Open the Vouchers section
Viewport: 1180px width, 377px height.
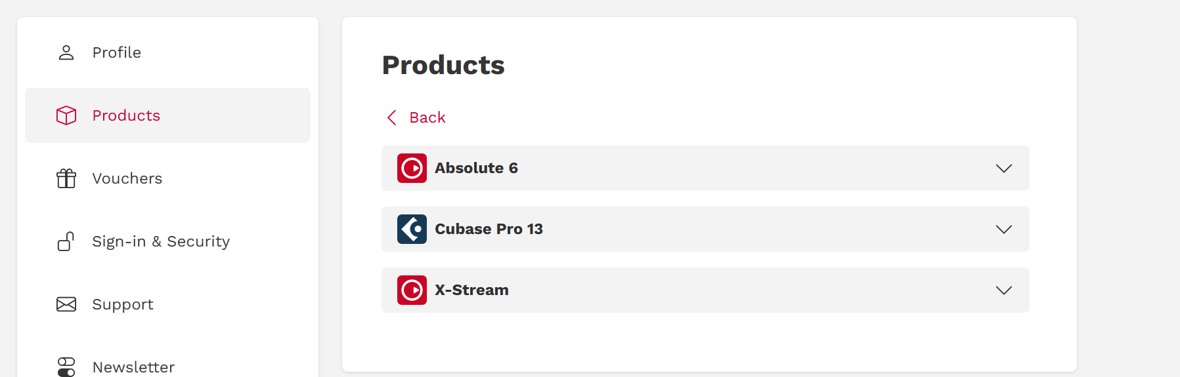[127, 178]
